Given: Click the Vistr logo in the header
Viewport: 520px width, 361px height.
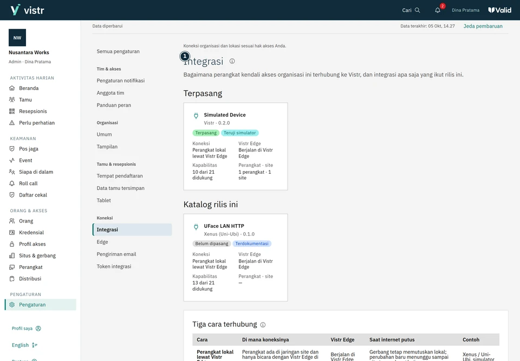Looking at the screenshot, I should [x=27, y=10].
